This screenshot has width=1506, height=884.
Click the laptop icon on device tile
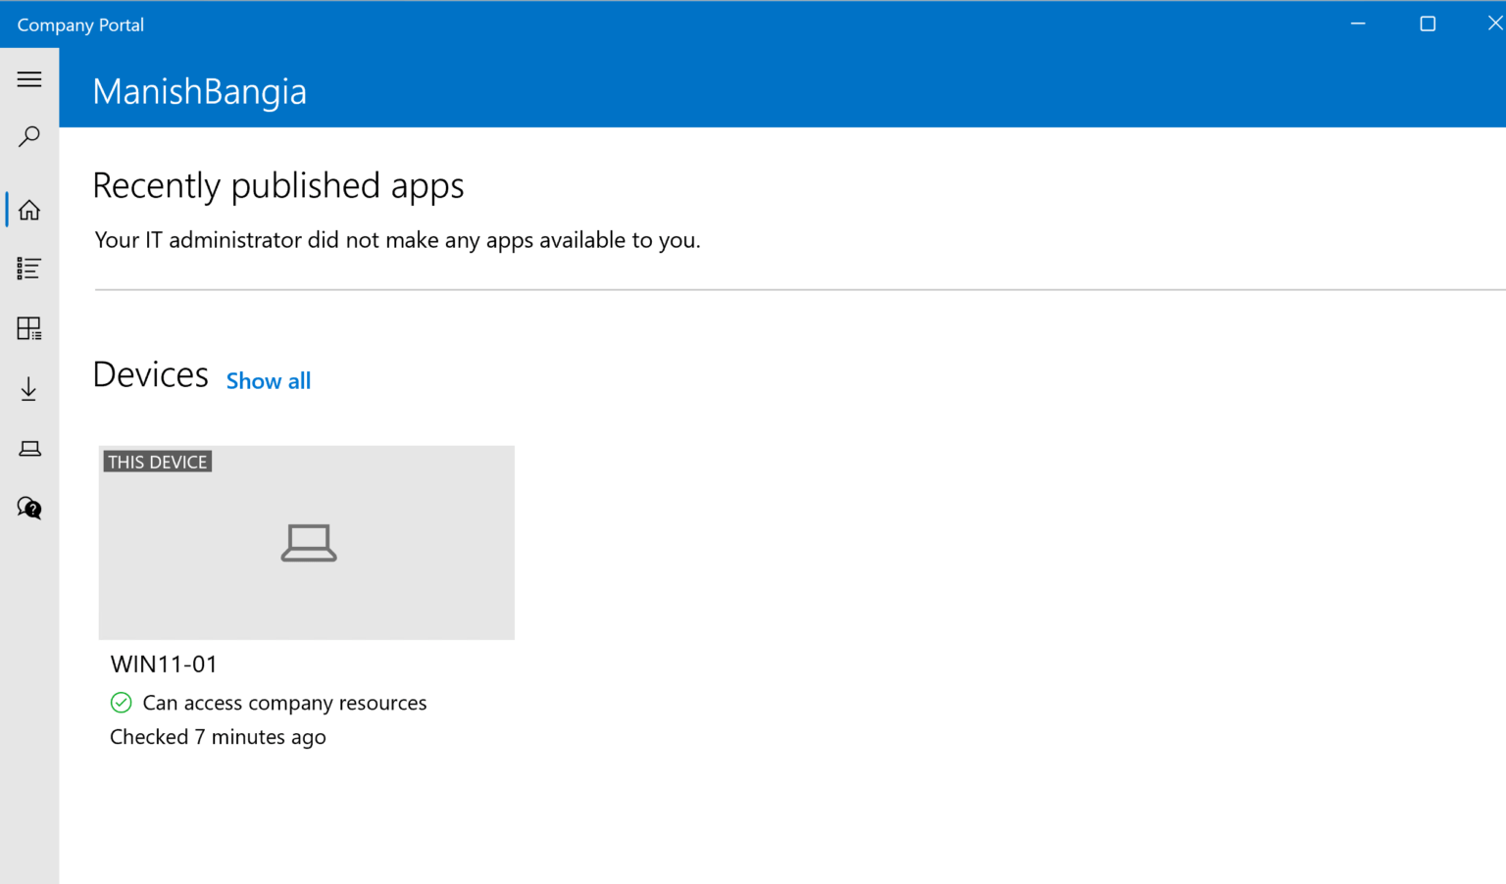pyautogui.click(x=308, y=543)
